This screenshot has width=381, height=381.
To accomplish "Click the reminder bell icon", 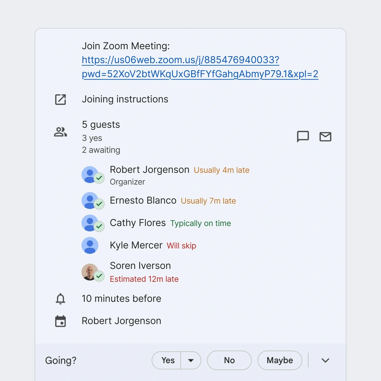I will (x=60, y=298).
